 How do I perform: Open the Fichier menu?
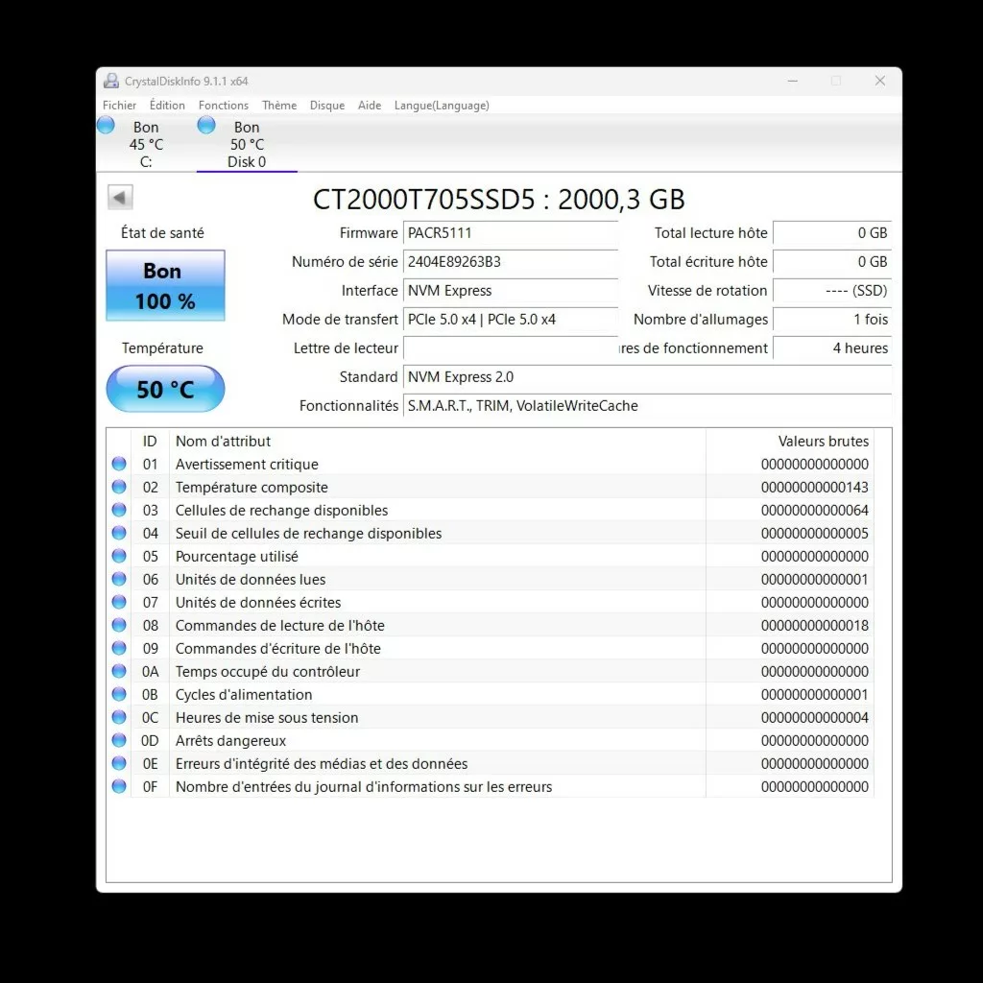tap(119, 106)
